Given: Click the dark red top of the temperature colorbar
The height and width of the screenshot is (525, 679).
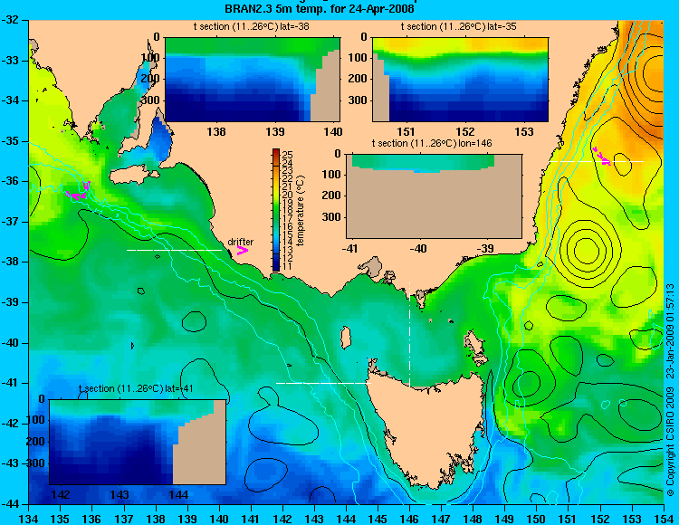Looking at the screenshot, I should tap(276, 151).
